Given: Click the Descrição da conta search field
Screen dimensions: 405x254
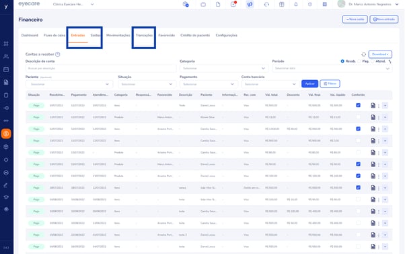Looking at the screenshot, I should point(101,68).
